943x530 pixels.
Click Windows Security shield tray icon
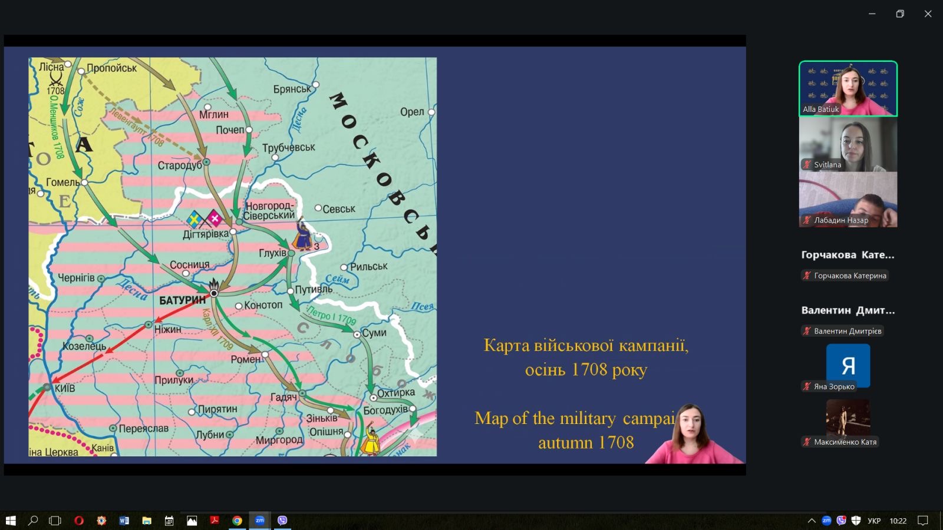(x=856, y=521)
